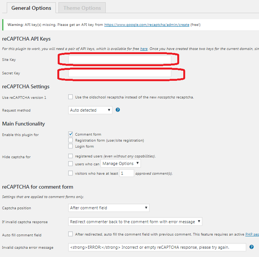Open the invalid captcha response dropdown
The height and width of the screenshot is (257, 259).
pyautogui.click(x=135, y=222)
